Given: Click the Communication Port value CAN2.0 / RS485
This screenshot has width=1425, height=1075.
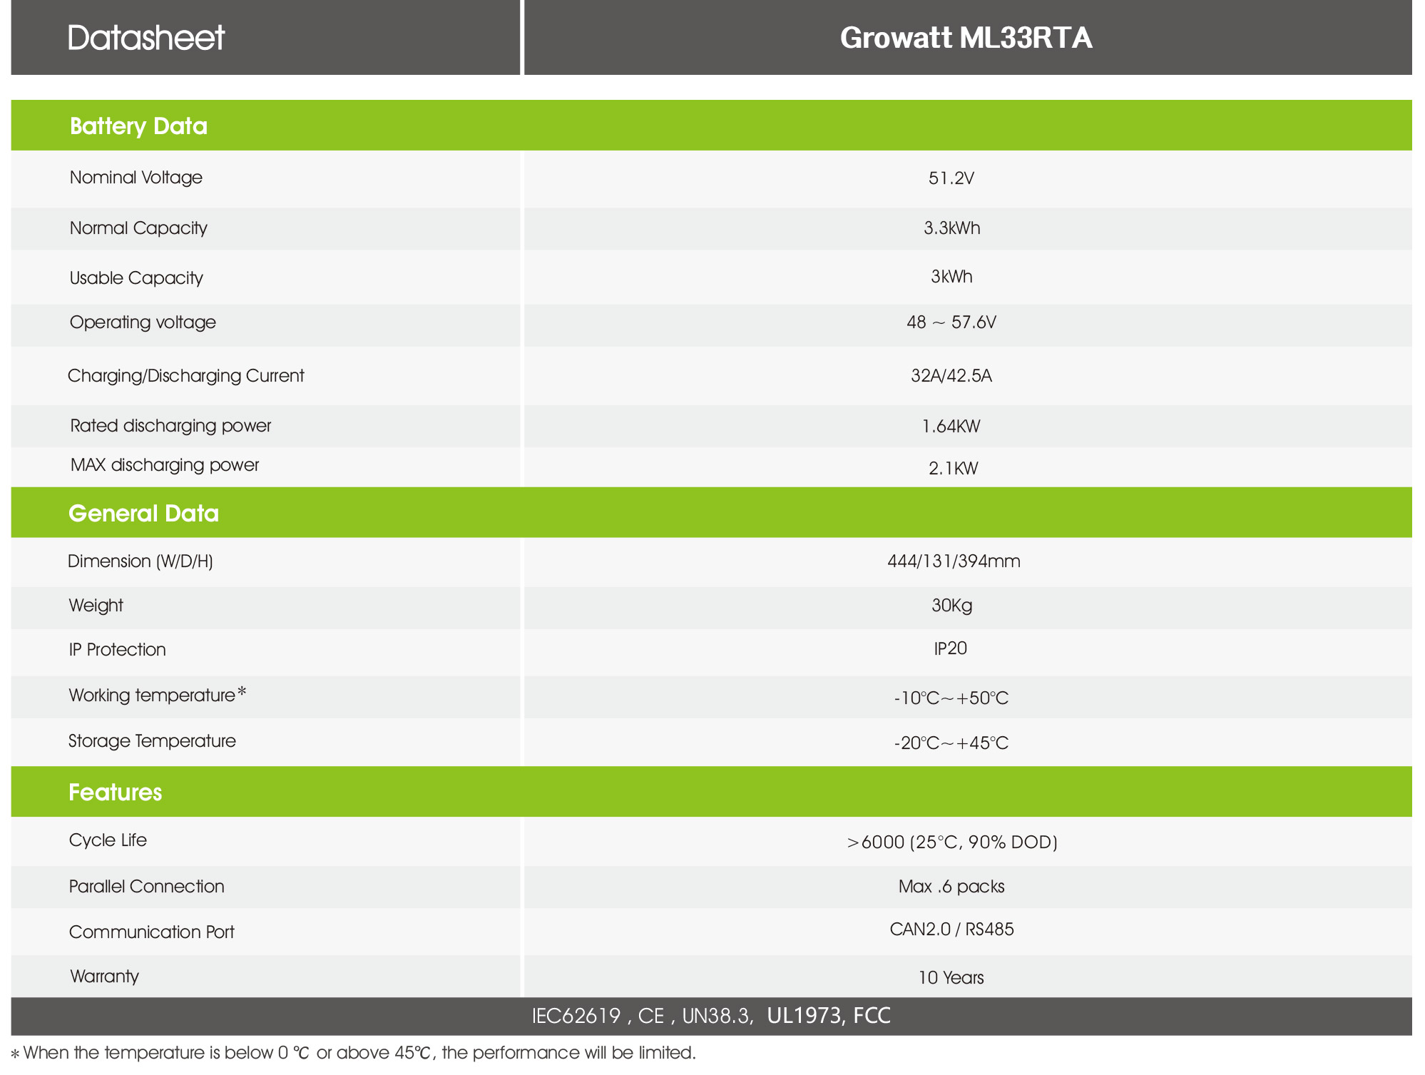Looking at the screenshot, I should pos(951,929).
